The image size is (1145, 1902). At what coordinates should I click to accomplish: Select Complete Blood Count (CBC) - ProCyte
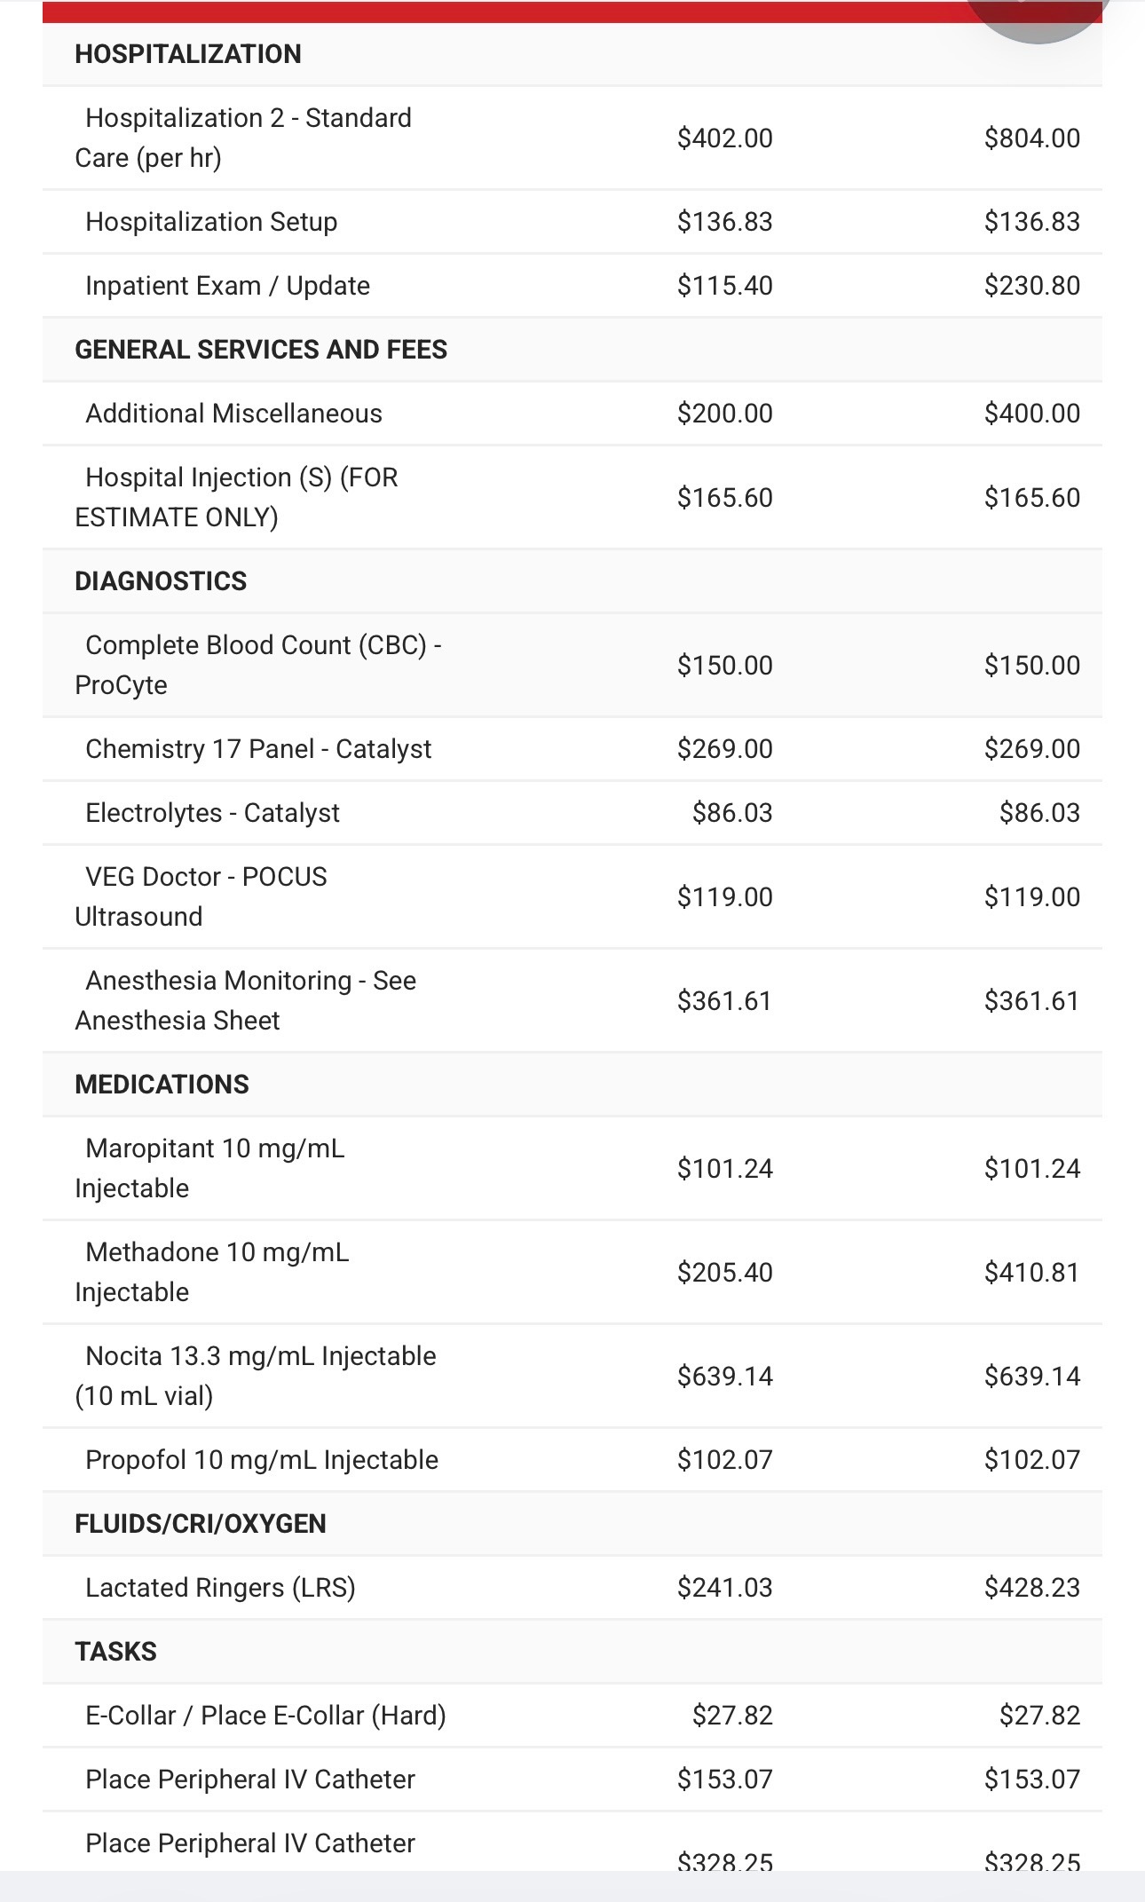click(x=257, y=665)
